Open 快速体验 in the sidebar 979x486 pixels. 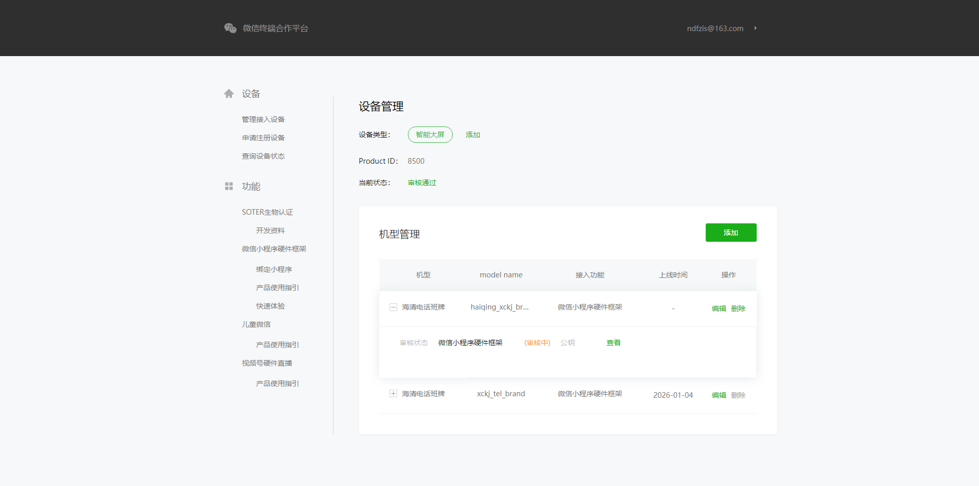point(270,306)
